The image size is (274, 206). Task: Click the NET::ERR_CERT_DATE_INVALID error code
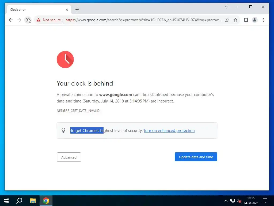78,111
